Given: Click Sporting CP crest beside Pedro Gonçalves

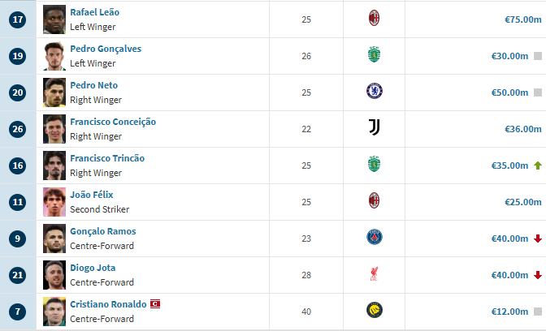Looking at the screenshot, I should pyautogui.click(x=374, y=54).
